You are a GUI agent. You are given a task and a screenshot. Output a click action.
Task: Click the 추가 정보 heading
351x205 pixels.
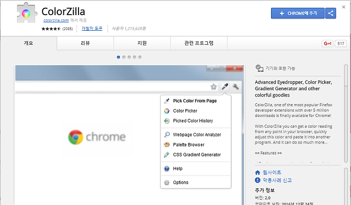(265, 190)
